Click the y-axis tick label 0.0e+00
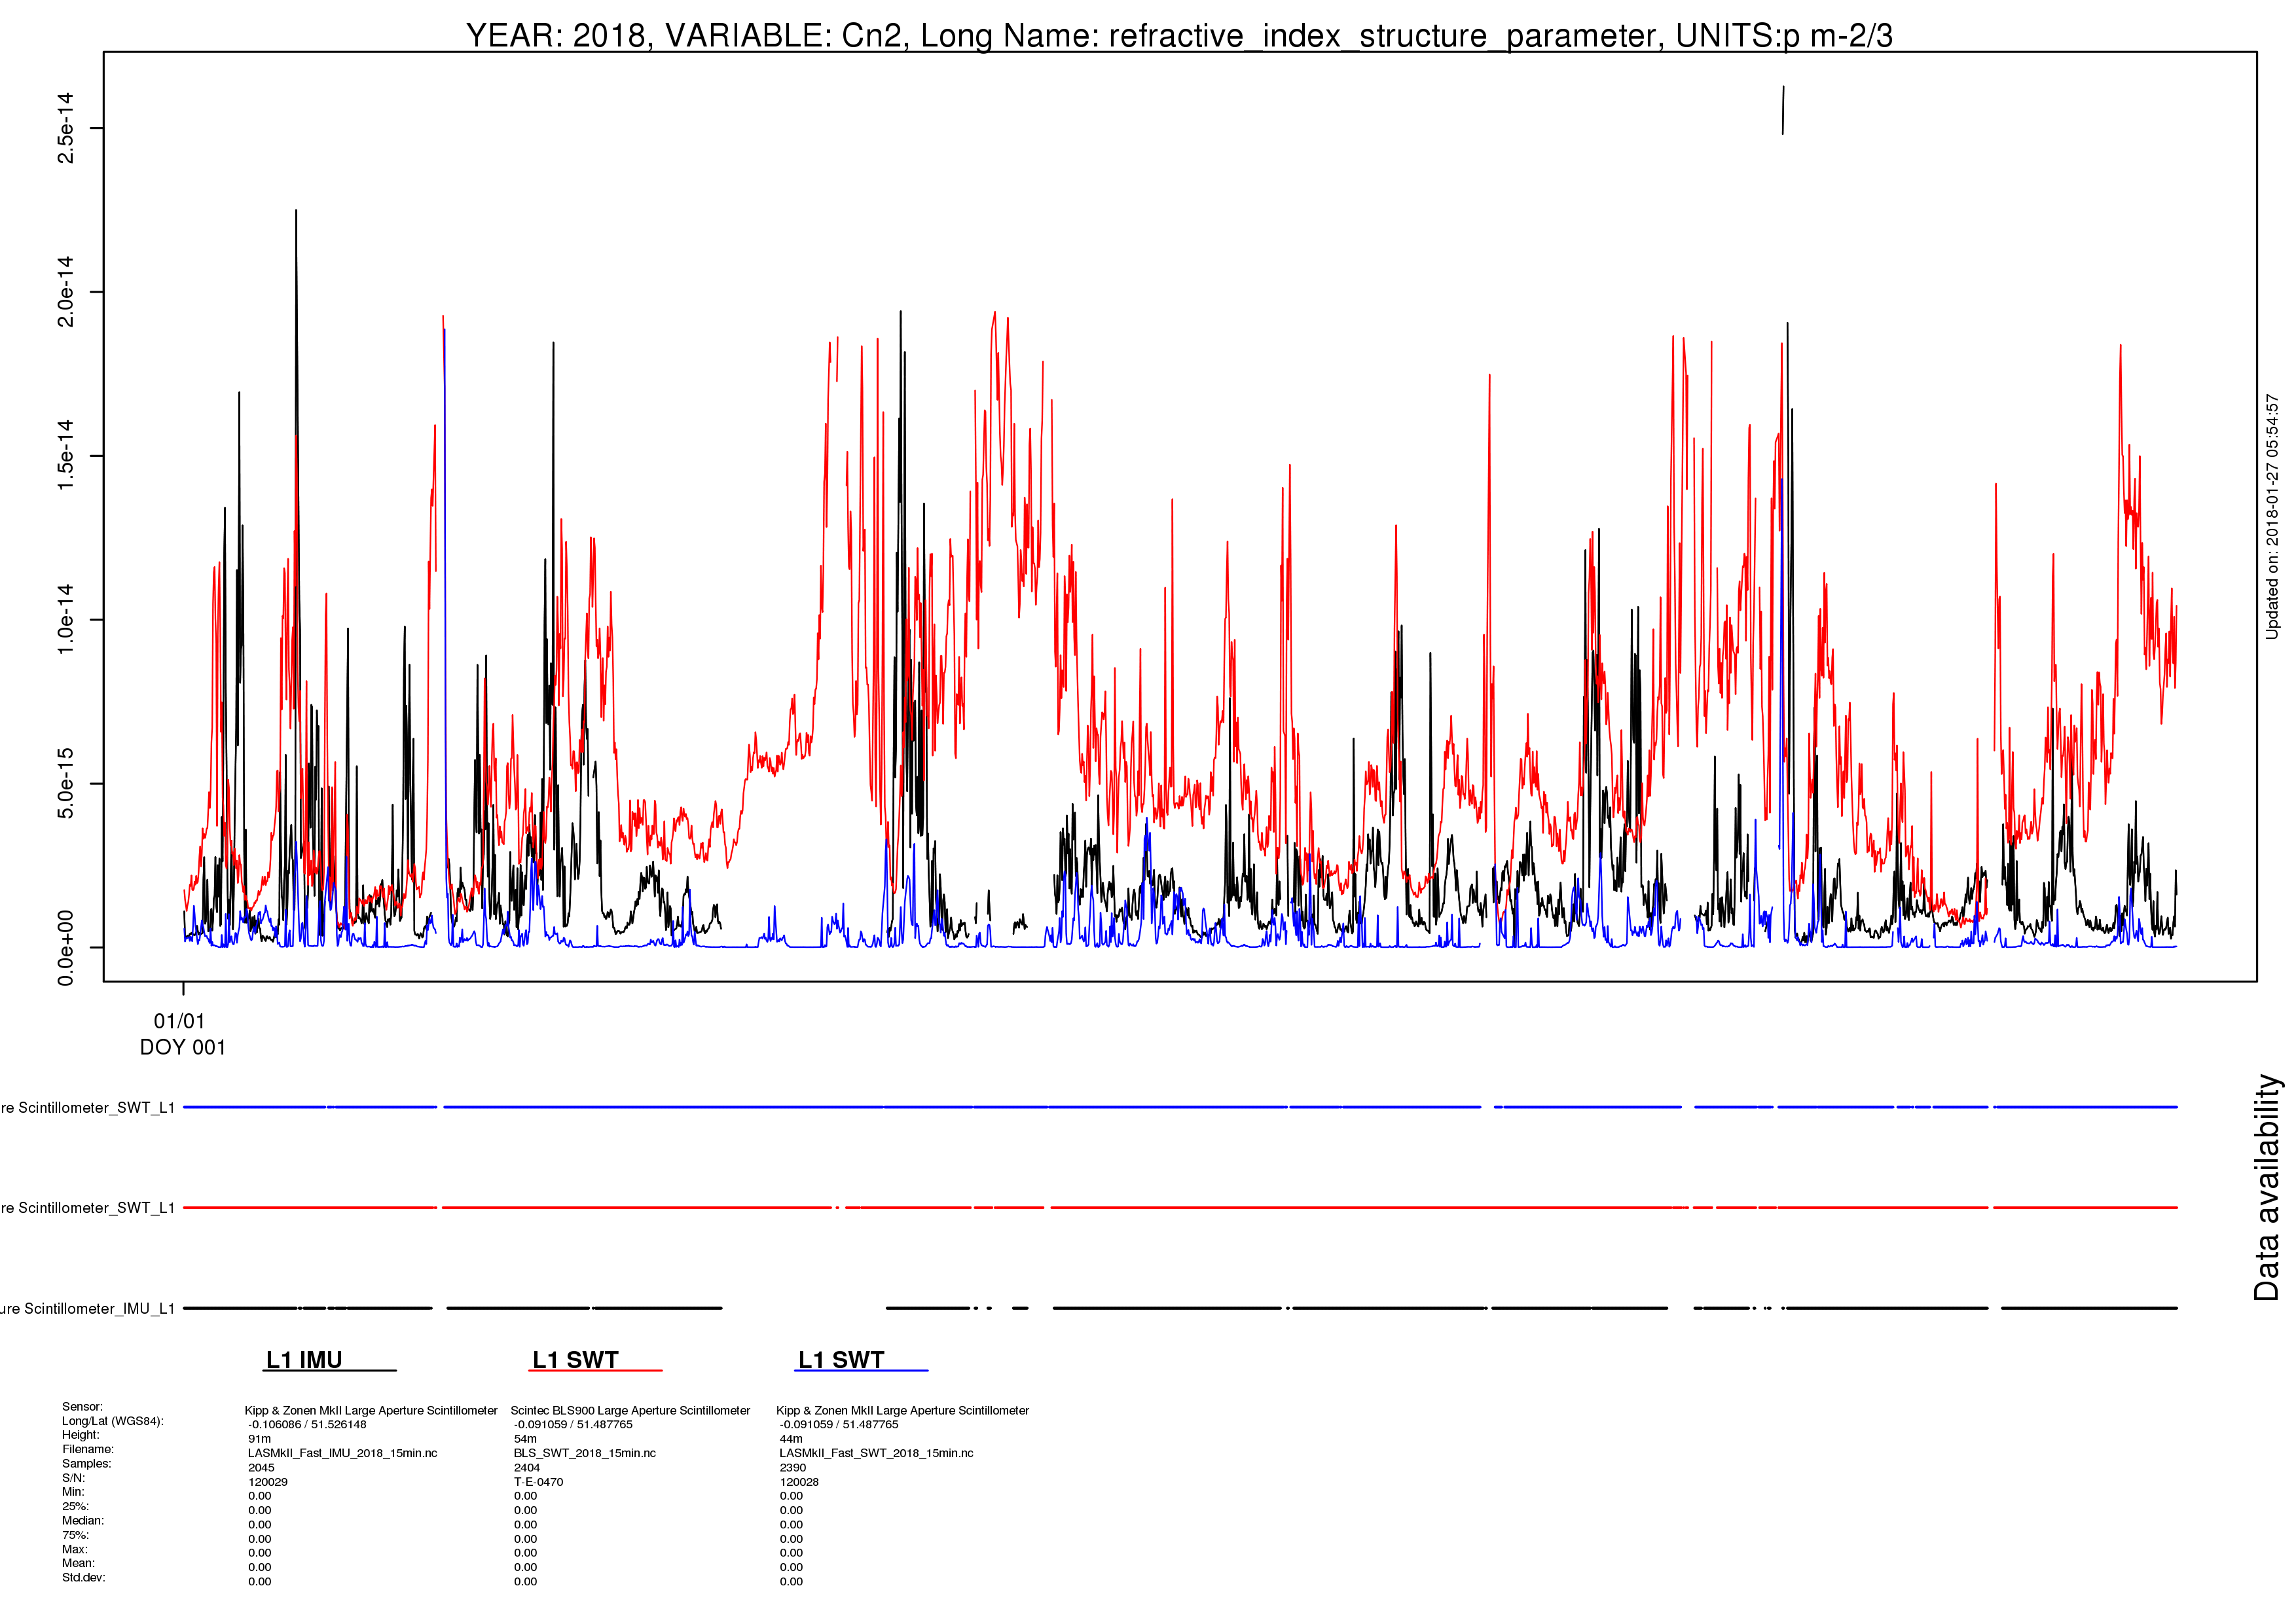Screen dimensions: 2296x1624 (x=65, y=947)
